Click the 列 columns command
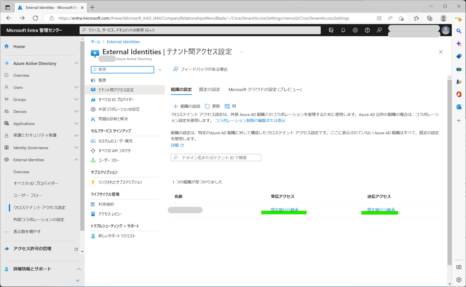The width and height of the screenshot is (466, 287). tap(230, 106)
